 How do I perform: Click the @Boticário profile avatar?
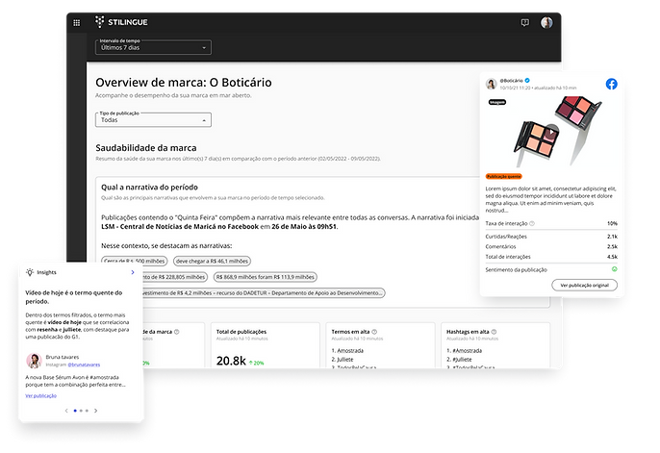click(x=492, y=84)
